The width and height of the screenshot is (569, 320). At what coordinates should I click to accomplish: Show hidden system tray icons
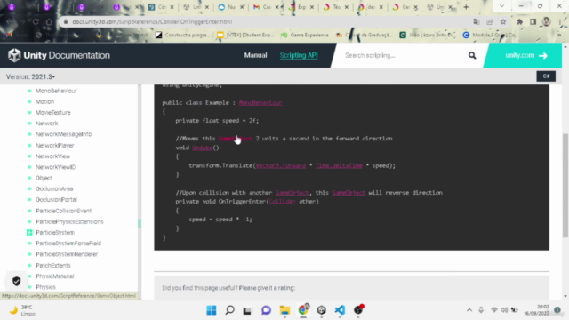[469, 310]
